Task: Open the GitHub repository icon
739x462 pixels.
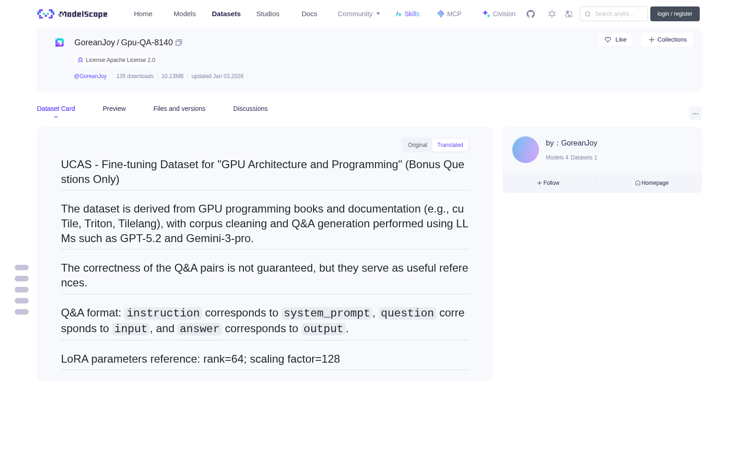Action: click(531, 14)
